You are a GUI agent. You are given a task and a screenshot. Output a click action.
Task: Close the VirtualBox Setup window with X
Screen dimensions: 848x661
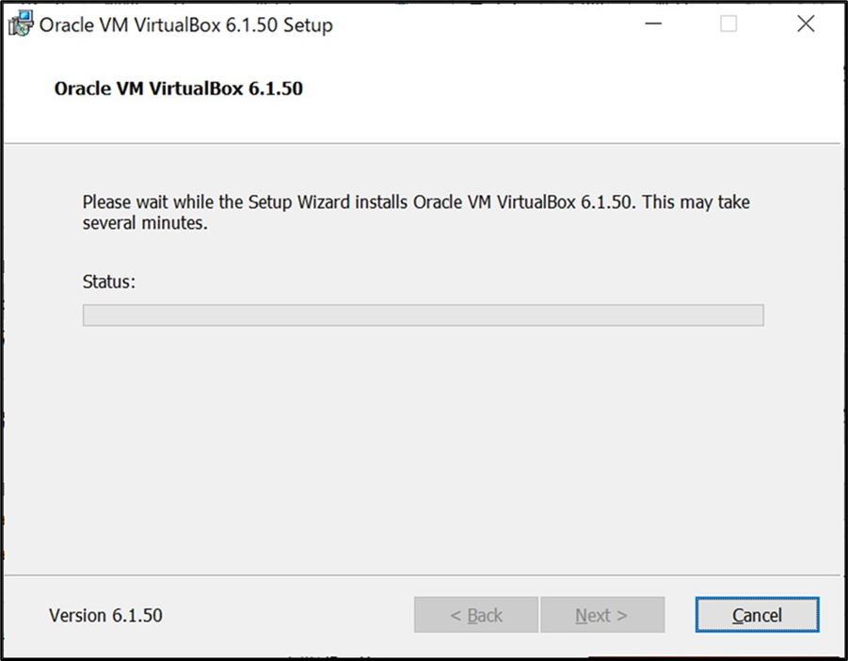coord(806,24)
